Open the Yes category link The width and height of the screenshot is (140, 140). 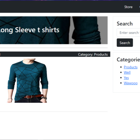(x=126, y=78)
